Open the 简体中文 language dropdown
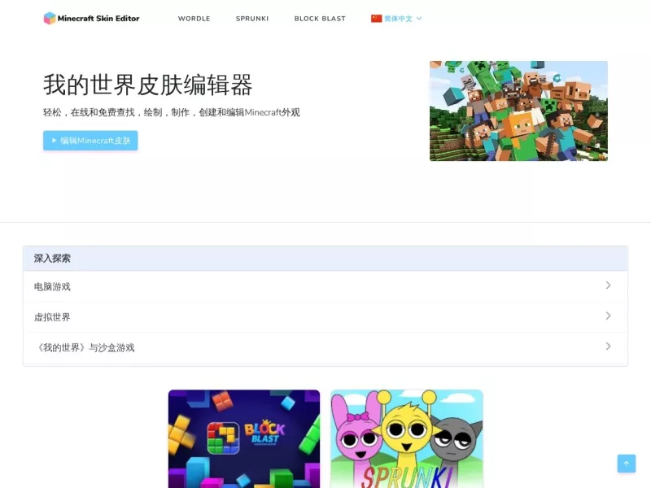Viewport: 651px width, 488px height. pos(396,18)
